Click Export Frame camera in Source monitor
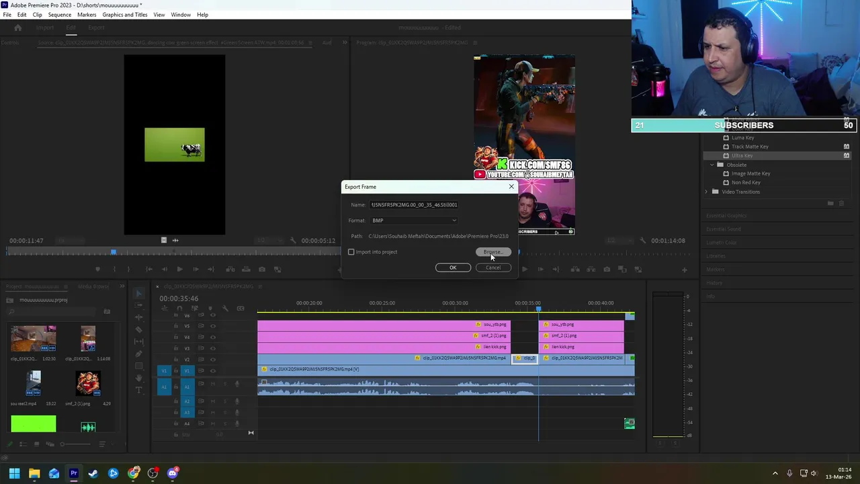Screen dimensions: 860x484 tap(262, 269)
